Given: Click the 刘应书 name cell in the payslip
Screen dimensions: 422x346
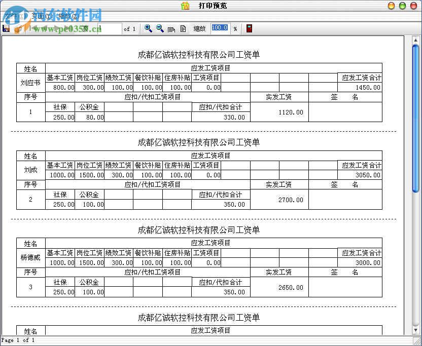Looking at the screenshot, I should tap(30, 83).
